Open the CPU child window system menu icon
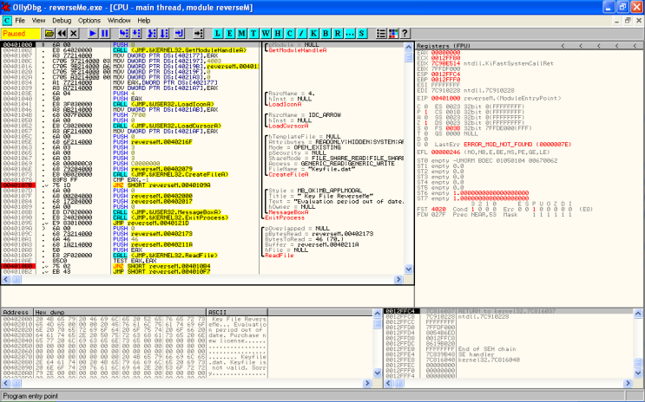645x402 pixels. 7,21
